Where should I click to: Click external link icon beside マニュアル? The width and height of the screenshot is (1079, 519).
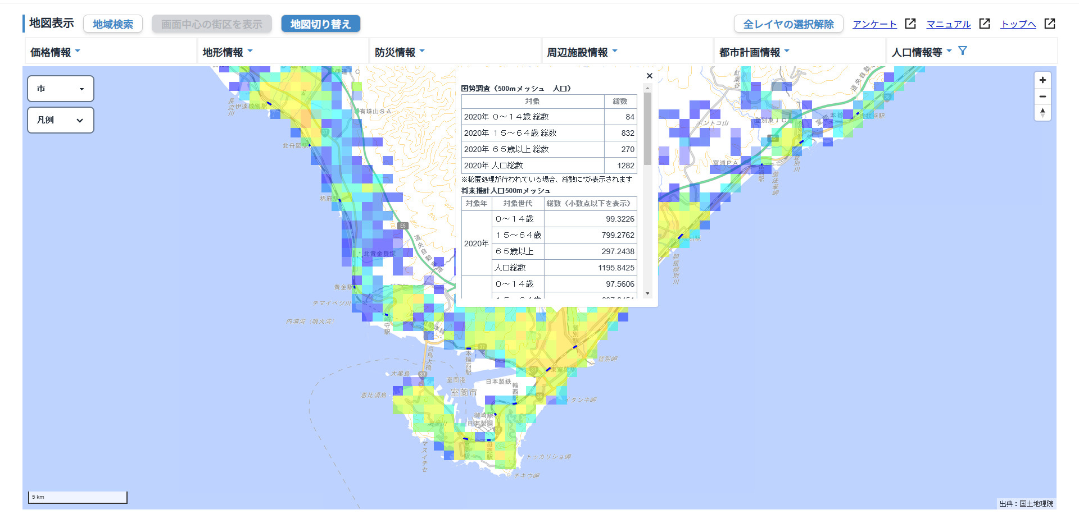point(985,24)
